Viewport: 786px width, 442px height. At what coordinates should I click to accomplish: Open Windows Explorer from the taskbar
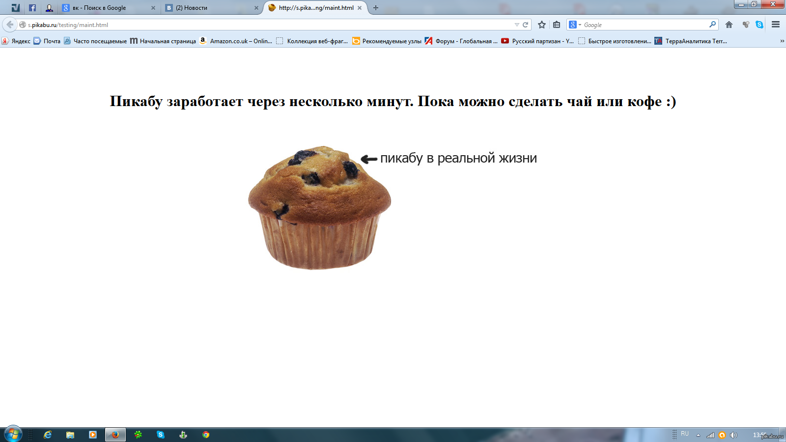click(70, 435)
